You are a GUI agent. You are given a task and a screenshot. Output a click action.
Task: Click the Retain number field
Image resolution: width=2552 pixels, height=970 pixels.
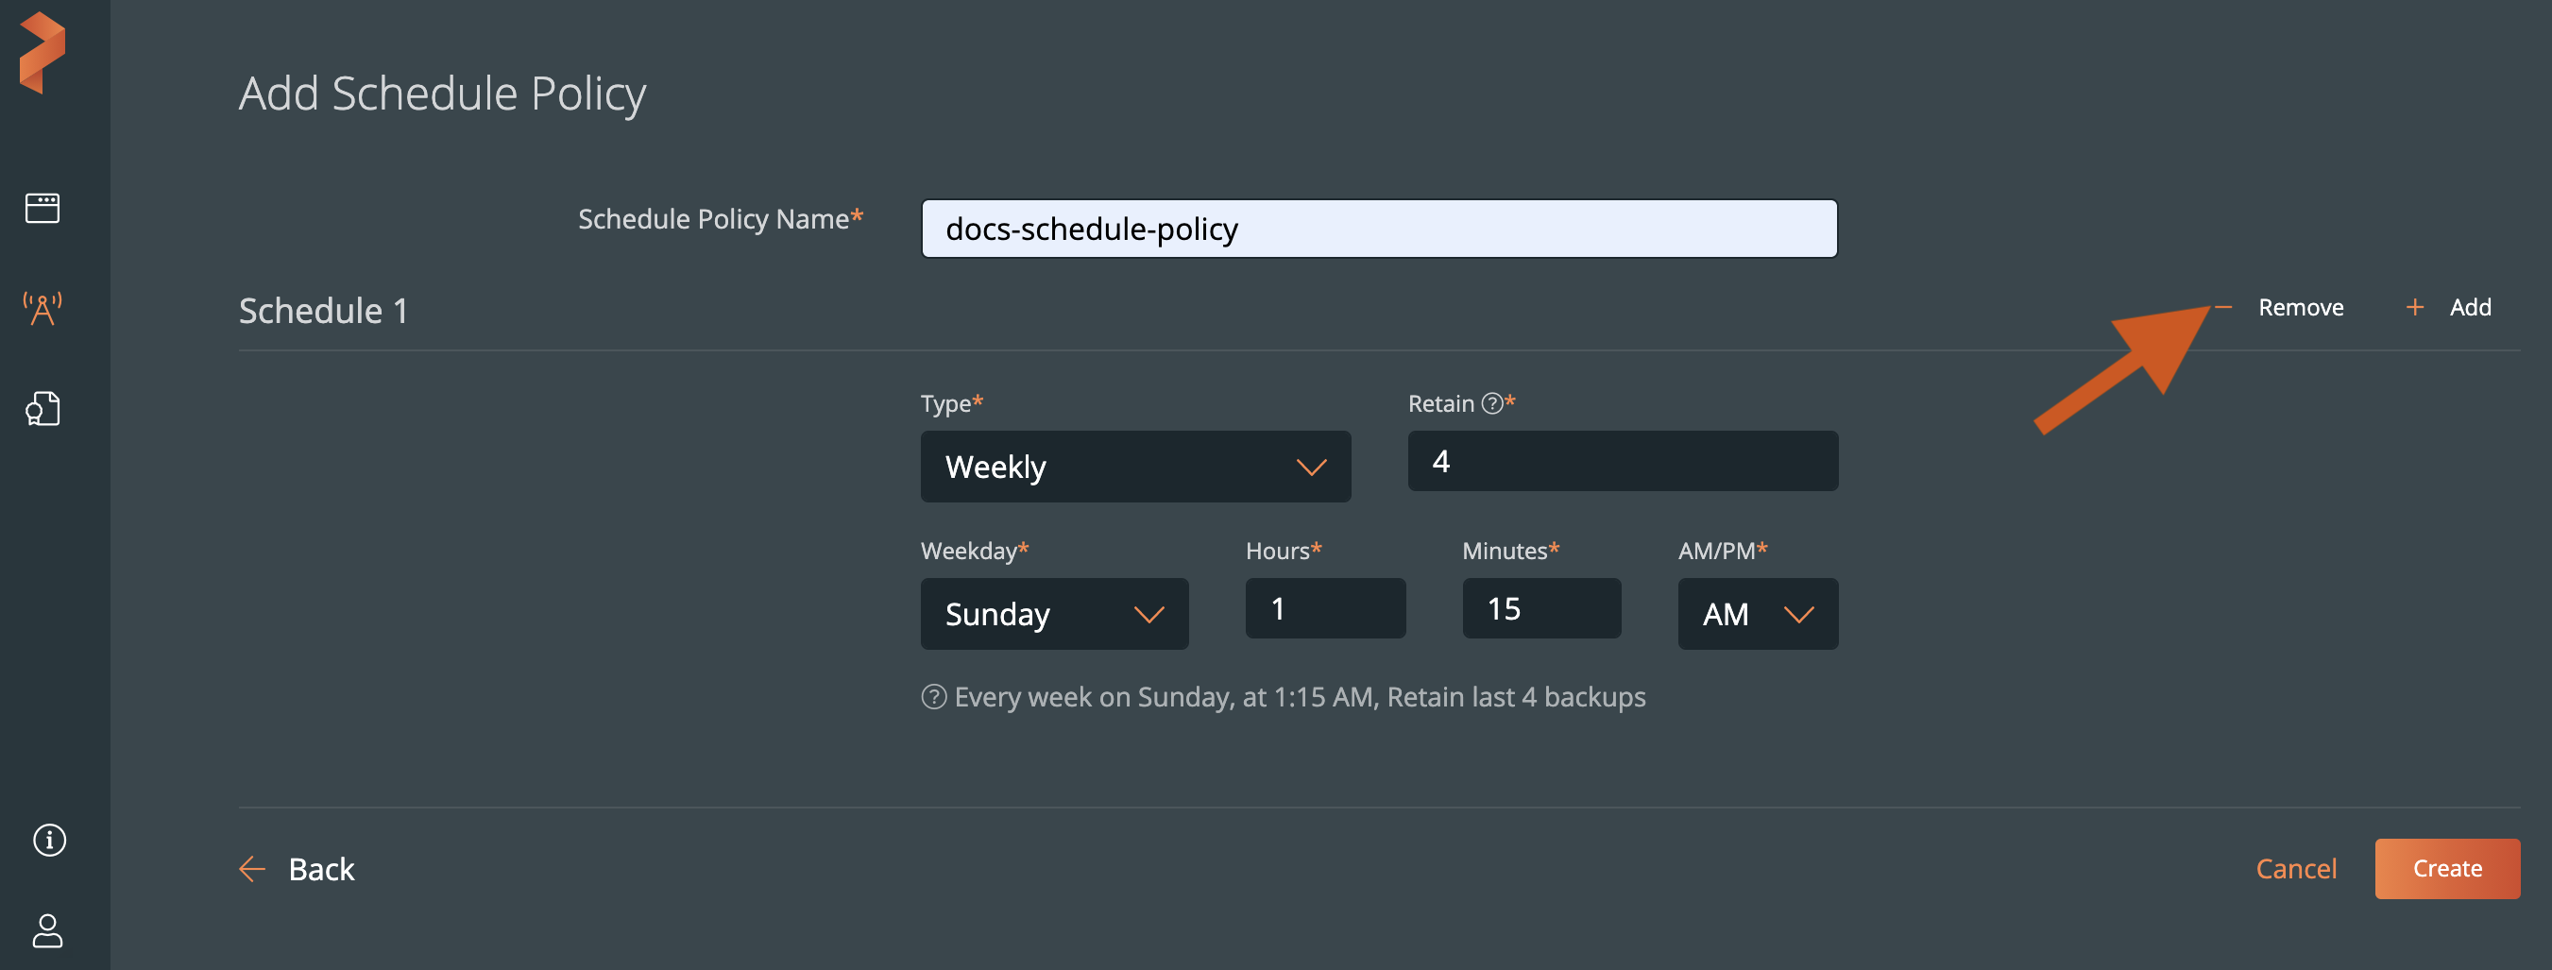pos(1622,461)
